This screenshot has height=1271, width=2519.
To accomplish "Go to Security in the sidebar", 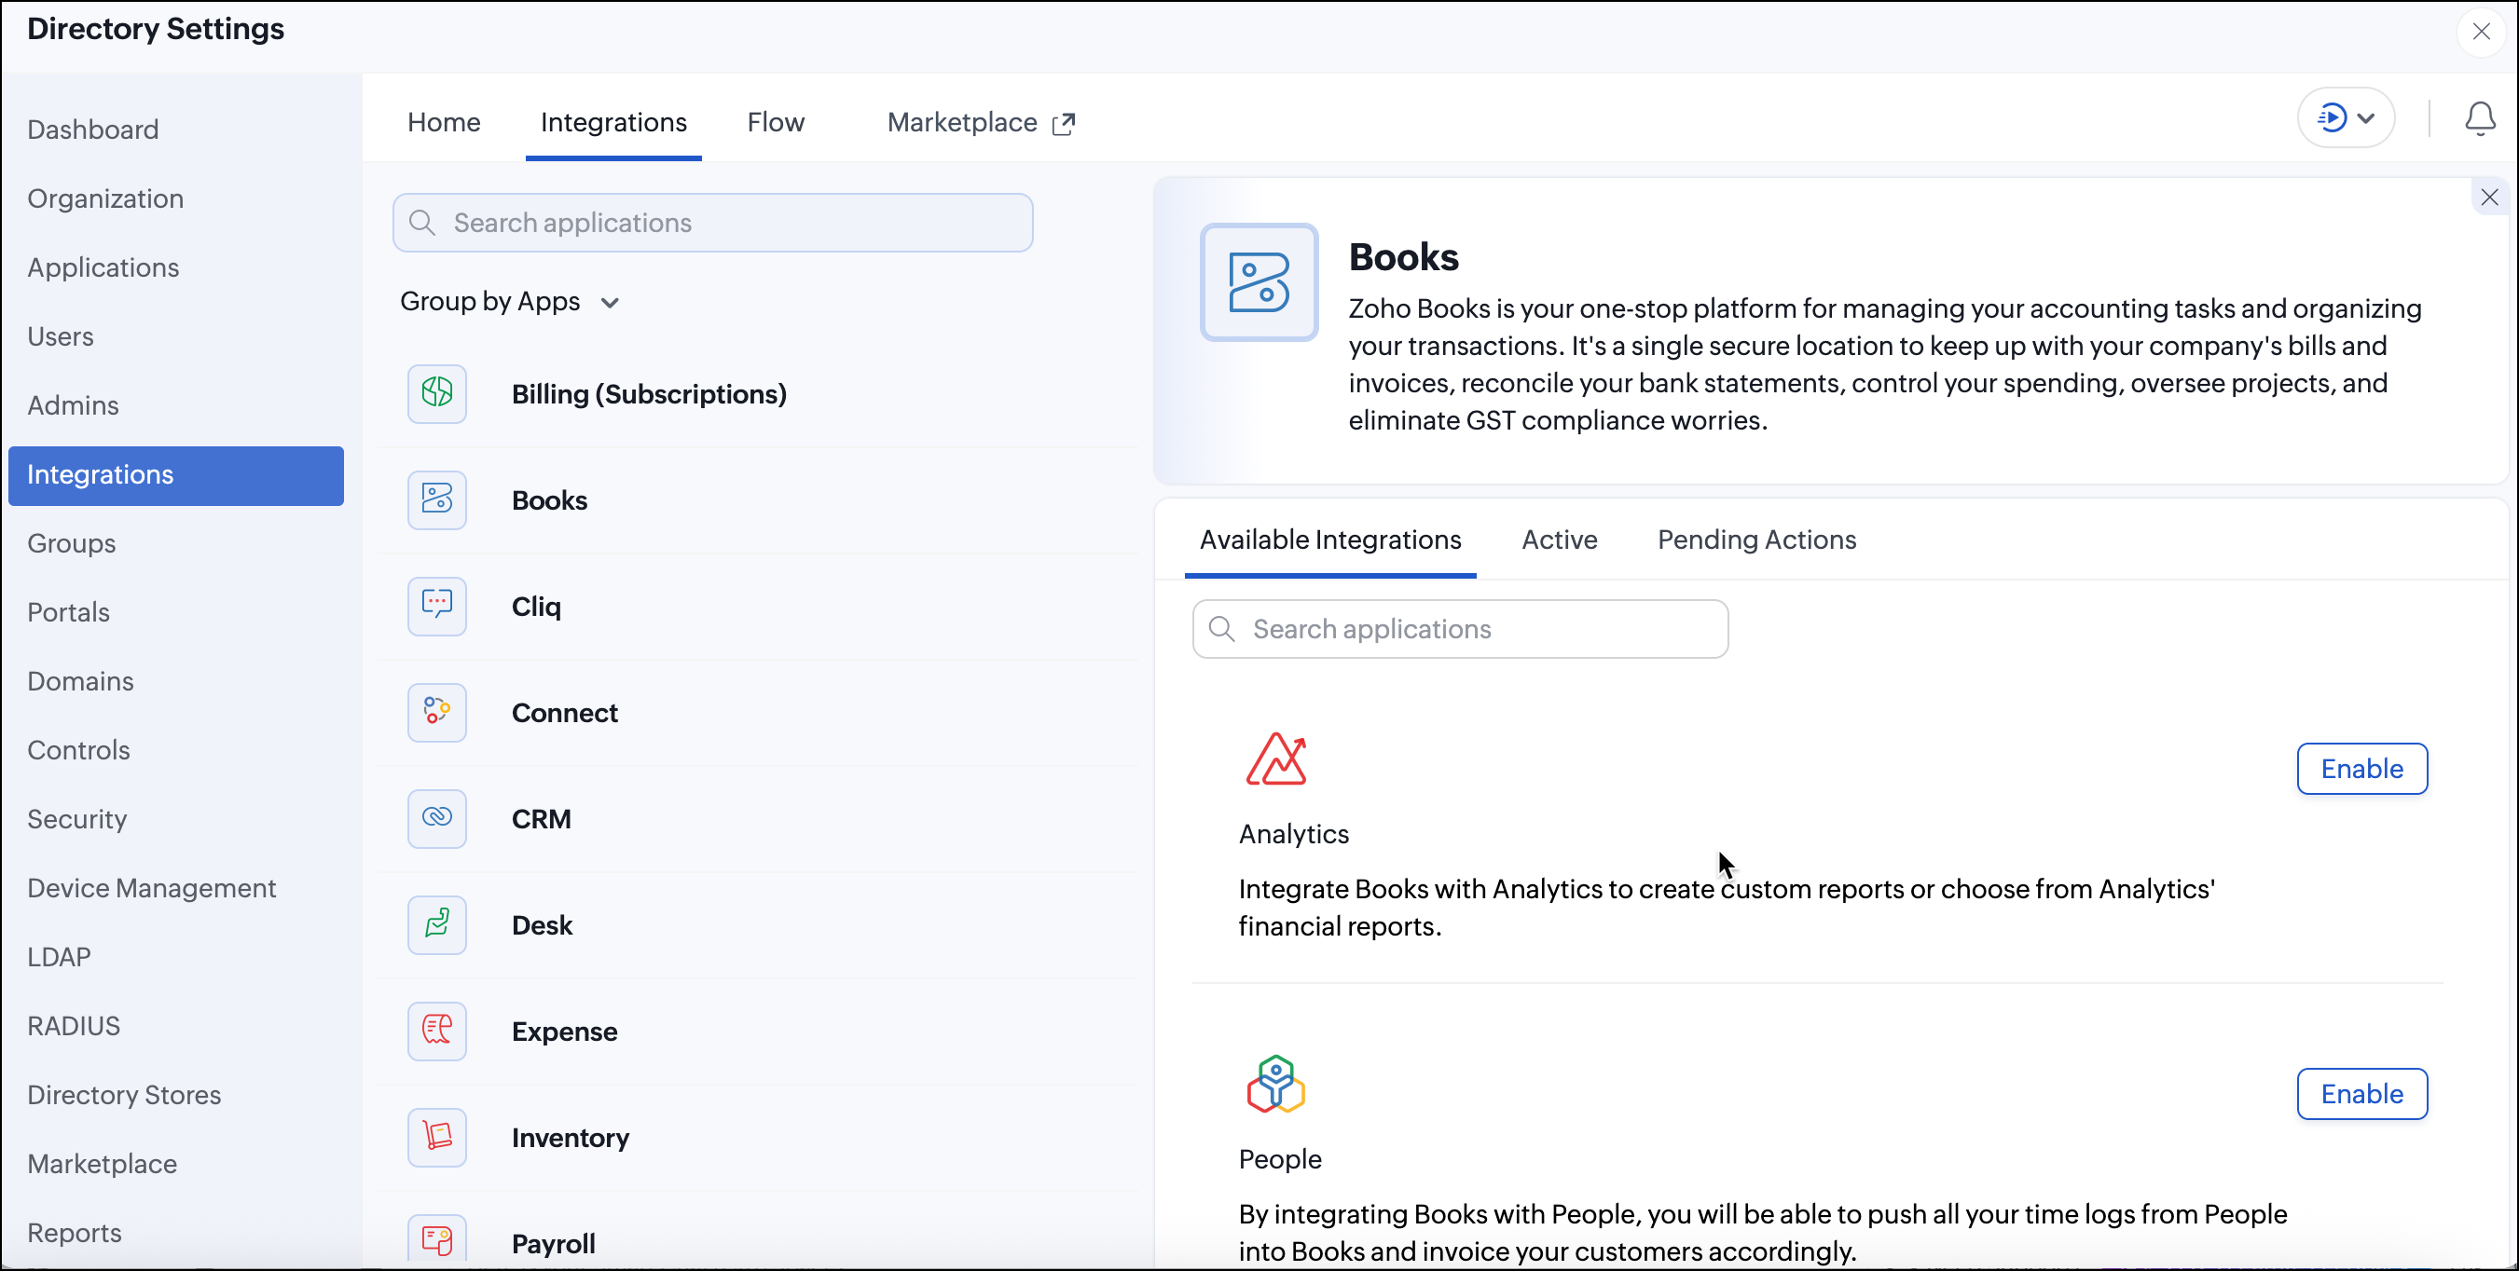I will point(77,818).
